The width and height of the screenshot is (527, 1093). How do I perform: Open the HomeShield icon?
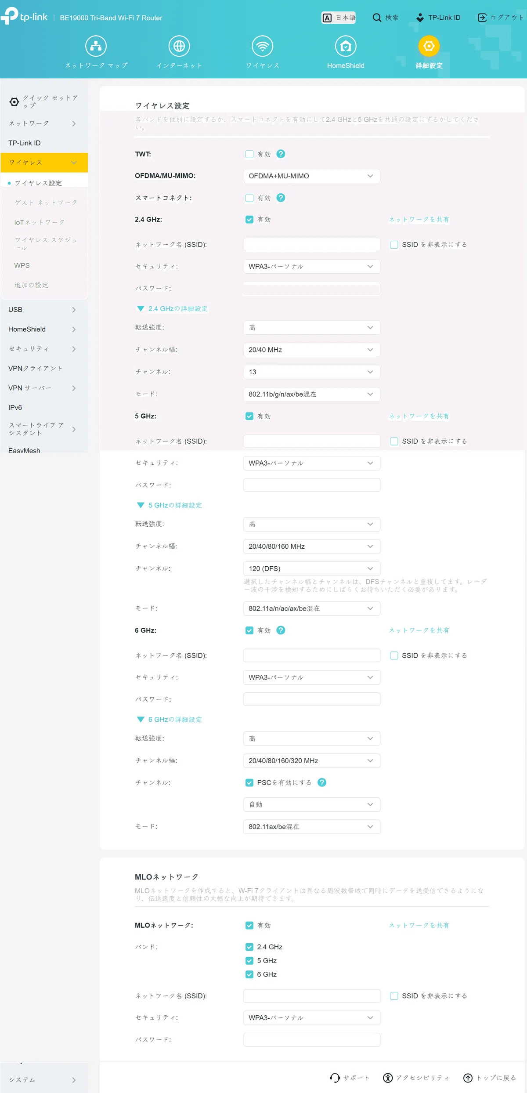click(x=346, y=46)
